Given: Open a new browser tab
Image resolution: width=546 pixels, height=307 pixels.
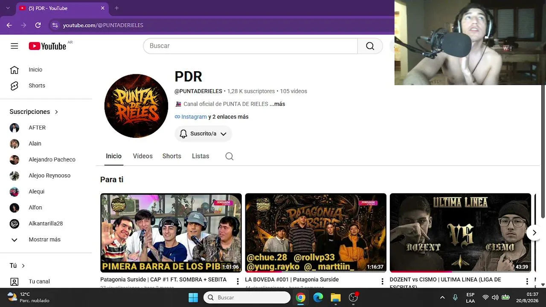Looking at the screenshot, I should (x=116, y=8).
